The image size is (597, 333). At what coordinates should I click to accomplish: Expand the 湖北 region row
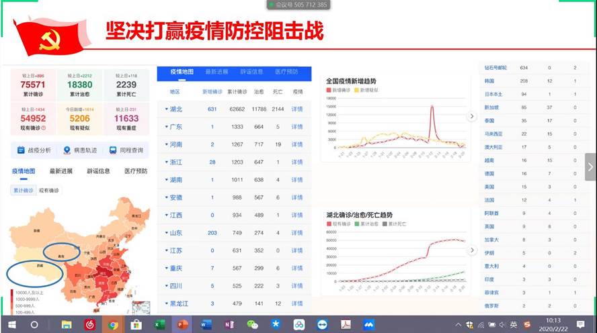(173, 109)
